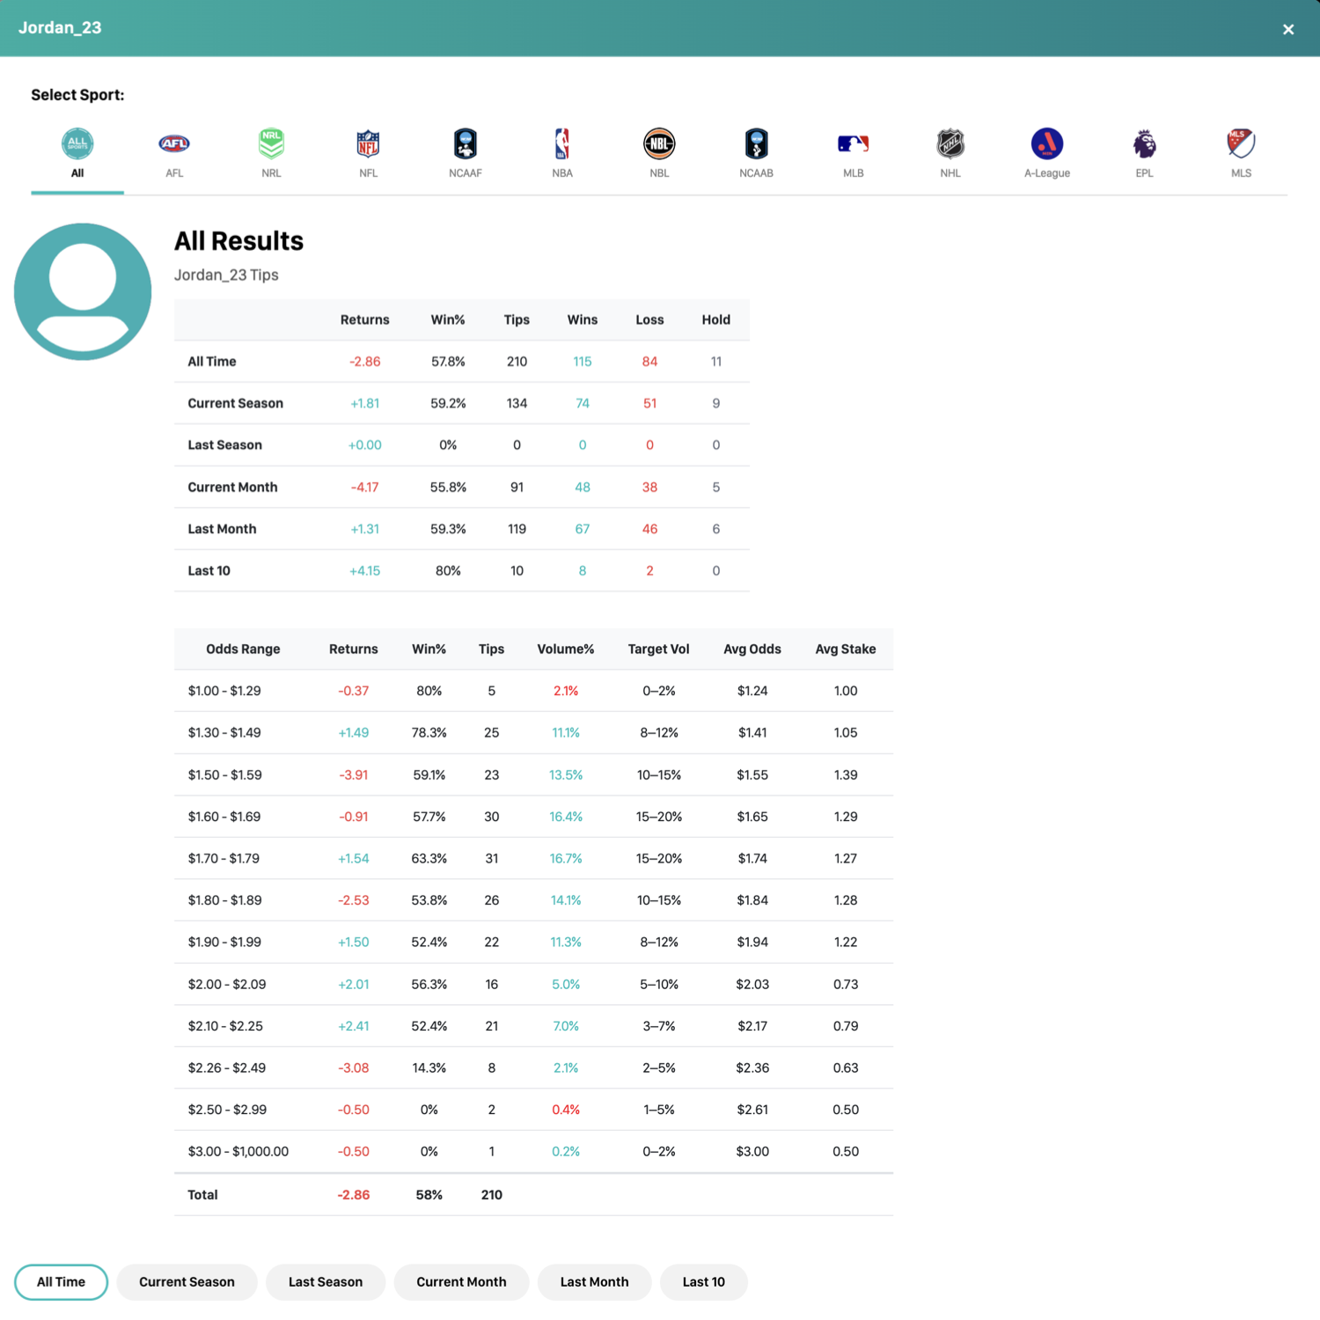This screenshot has width=1320, height=1320.
Task: Click the Volume% column header
Action: coord(566,649)
